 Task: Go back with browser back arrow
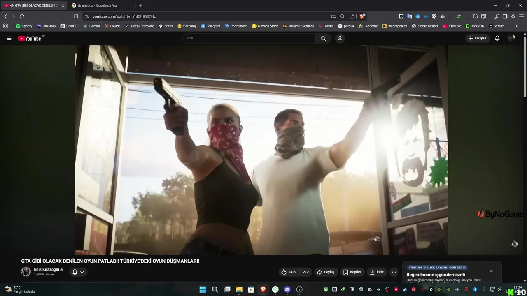click(x=5, y=16)
